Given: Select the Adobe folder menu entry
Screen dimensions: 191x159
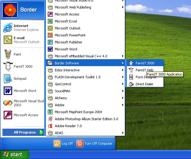Looking at the screenshot, I should tap(85, 105).
